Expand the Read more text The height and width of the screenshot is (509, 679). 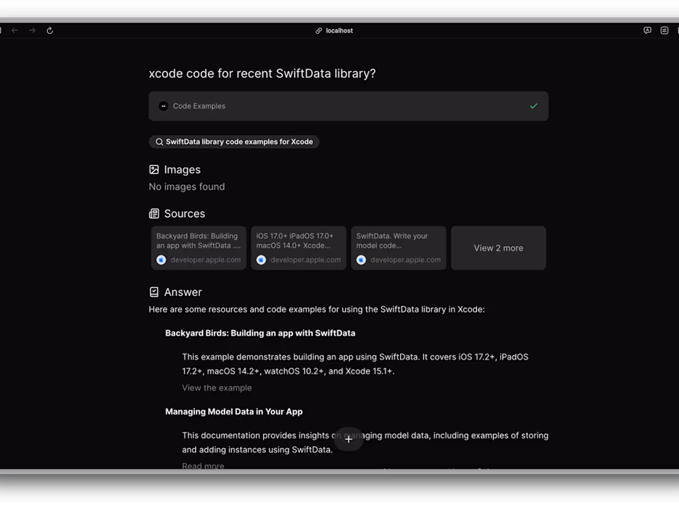point(203,466)
